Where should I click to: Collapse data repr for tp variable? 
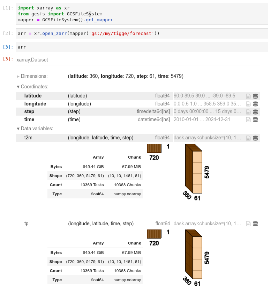[255, 224]
